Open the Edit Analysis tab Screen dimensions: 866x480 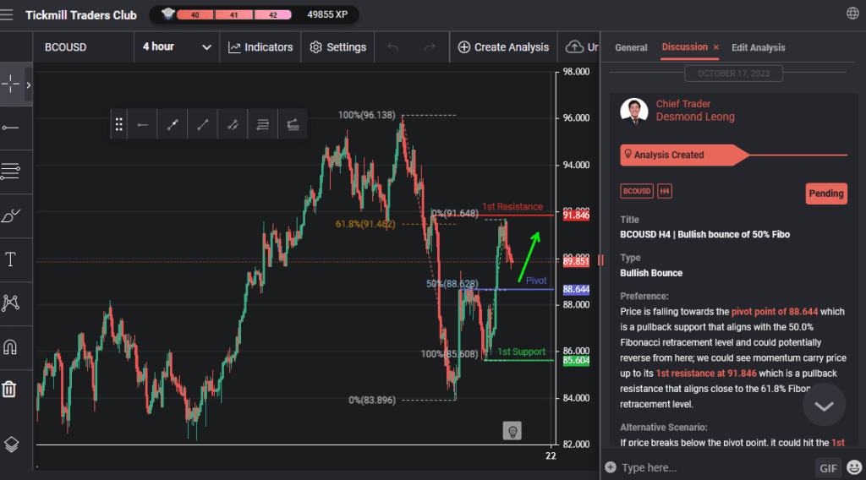759,47
